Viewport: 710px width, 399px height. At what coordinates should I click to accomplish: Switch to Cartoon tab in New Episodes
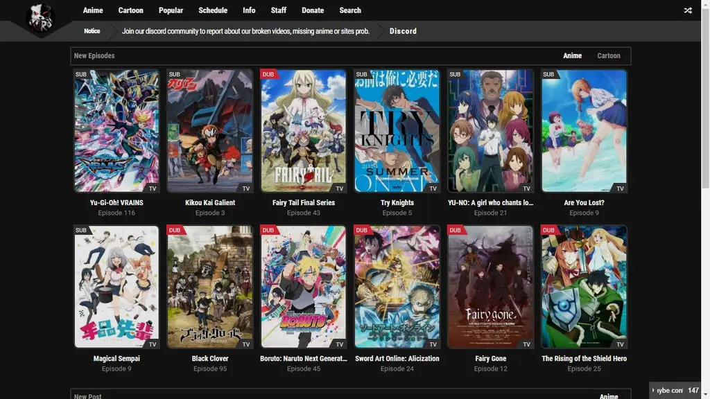point(609,55)
